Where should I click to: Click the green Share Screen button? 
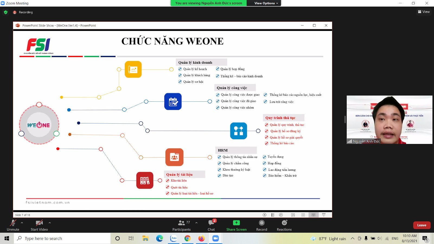point(237,225)
